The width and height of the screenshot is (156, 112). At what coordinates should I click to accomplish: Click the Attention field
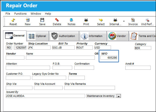tap(28, 68)
